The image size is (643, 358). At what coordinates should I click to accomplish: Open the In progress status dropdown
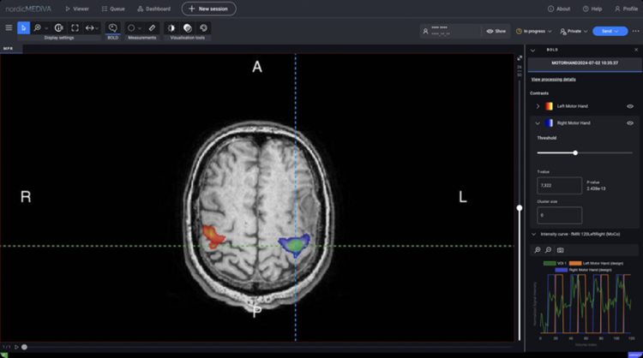[535, 31]
